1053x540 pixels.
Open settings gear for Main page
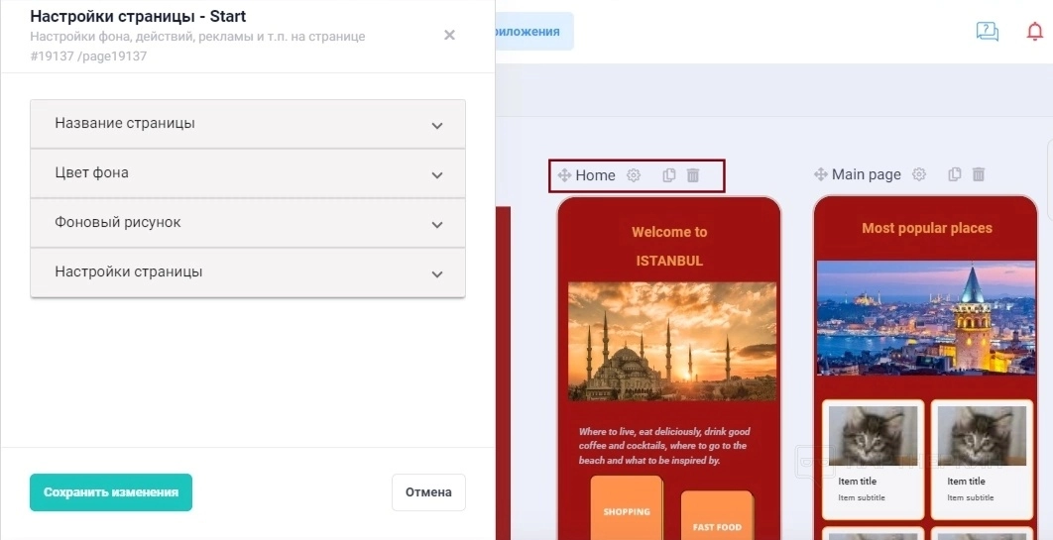coord(919,174)
